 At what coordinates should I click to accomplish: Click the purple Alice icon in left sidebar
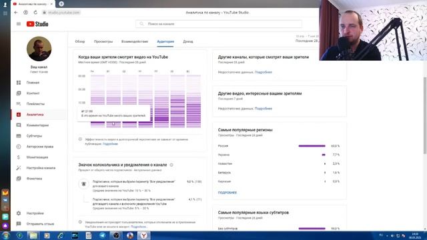click(x=5, y=225)
